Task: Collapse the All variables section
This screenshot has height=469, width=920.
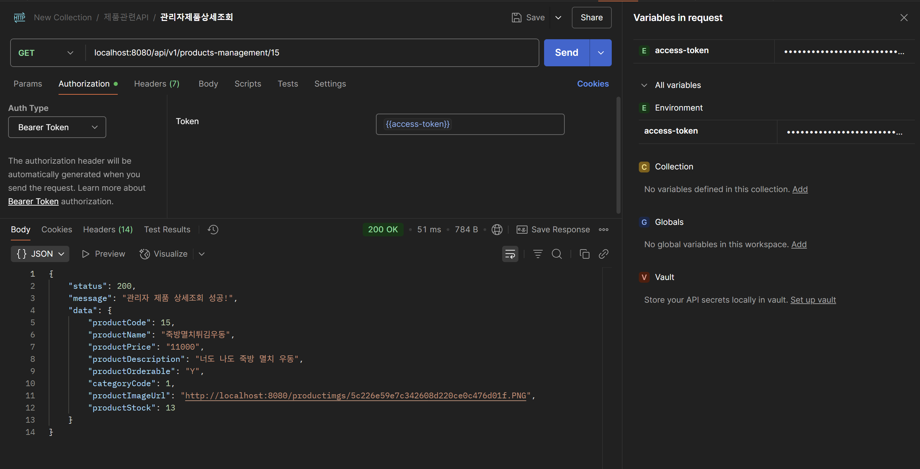Action: pyautogui.click(x=644, y=85)
